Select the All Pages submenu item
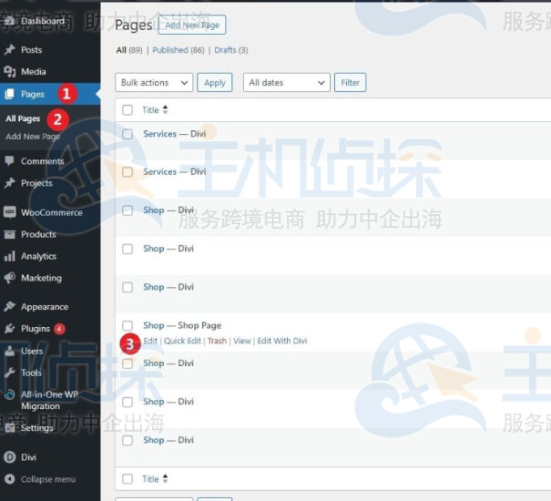551x501 pixels. [x=23, y=118]
